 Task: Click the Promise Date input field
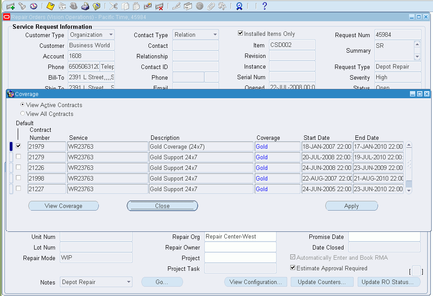pyautogui.click(x=384, y=236)
